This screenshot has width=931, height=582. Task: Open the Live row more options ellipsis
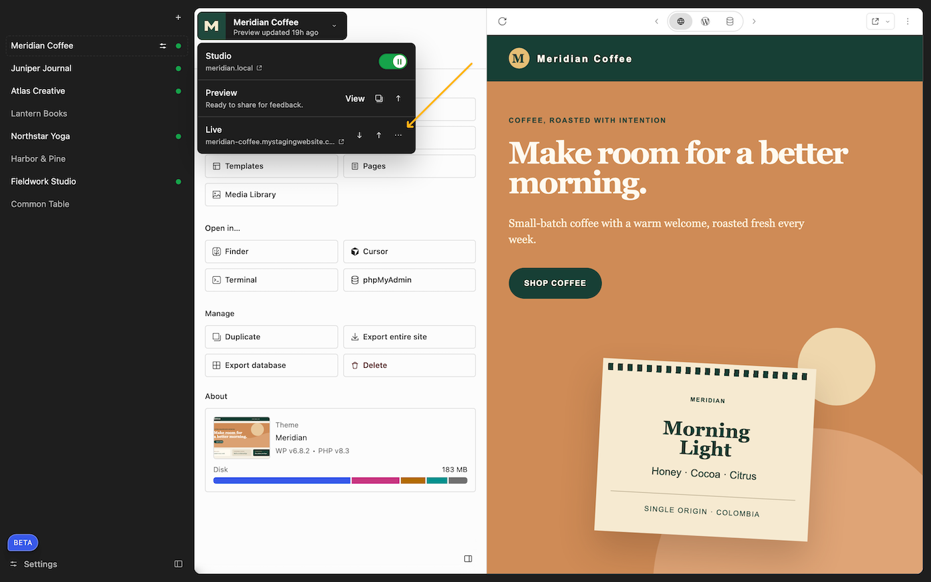pyautogui.click(x=398, y=135)
